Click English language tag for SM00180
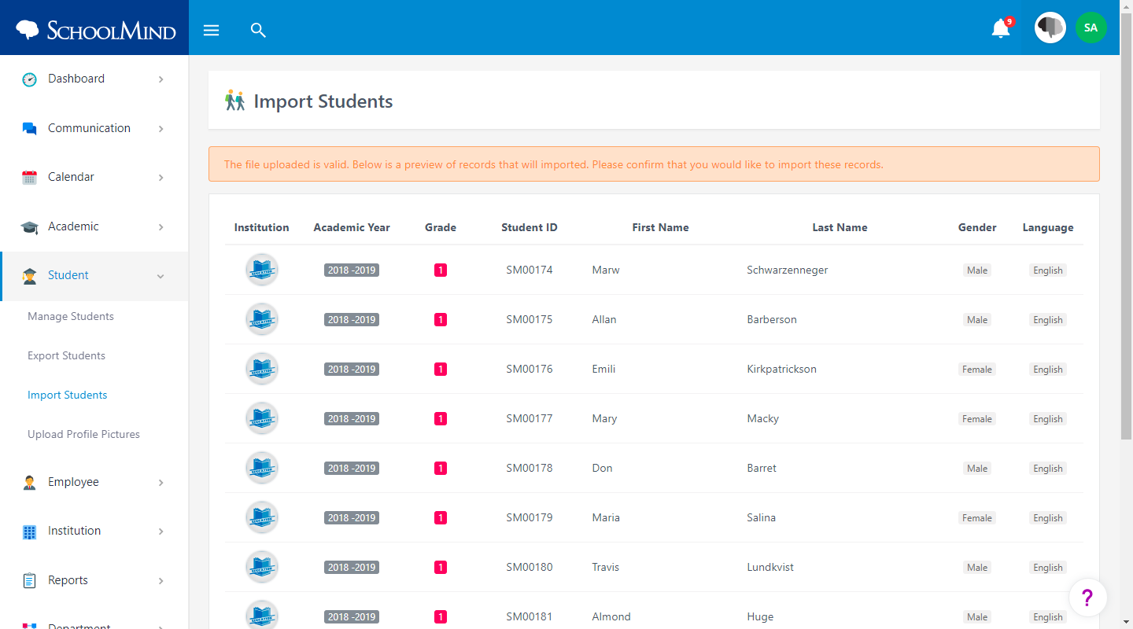This screenshot has height=629, width=1133. point(1048,568)
